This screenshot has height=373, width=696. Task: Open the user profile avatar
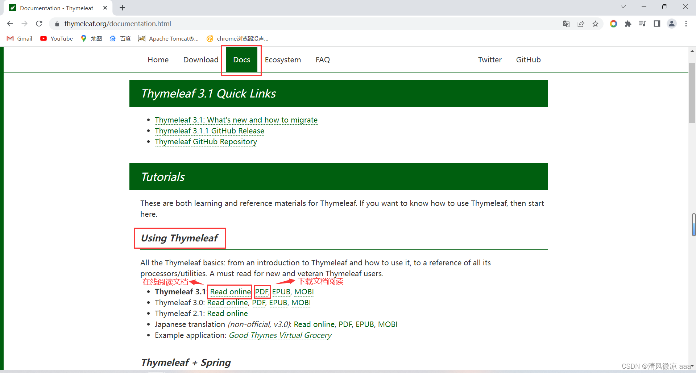click(672, 24)
